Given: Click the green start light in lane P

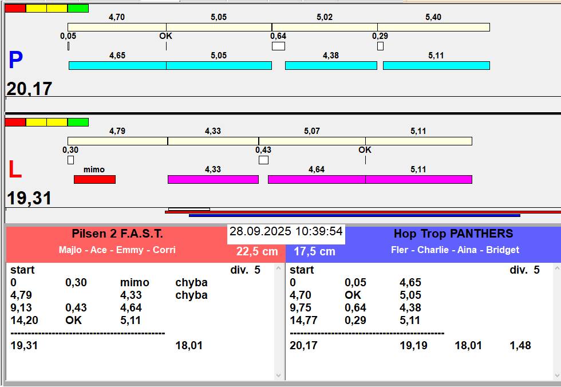Looking at the screenshot, I should click(78, 8).
